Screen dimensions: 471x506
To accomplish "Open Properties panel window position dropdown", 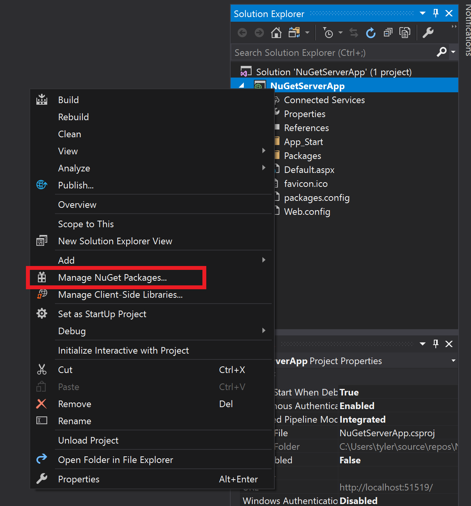I will (x=423, y=344).
